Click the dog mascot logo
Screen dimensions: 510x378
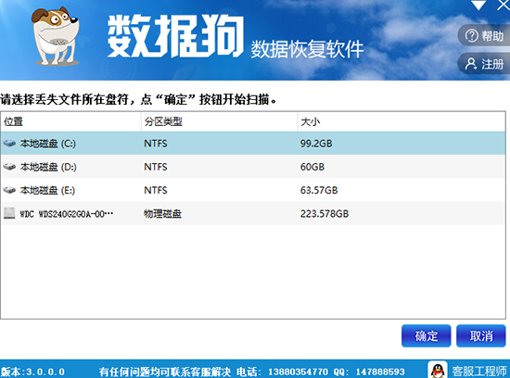coord(56,36)
